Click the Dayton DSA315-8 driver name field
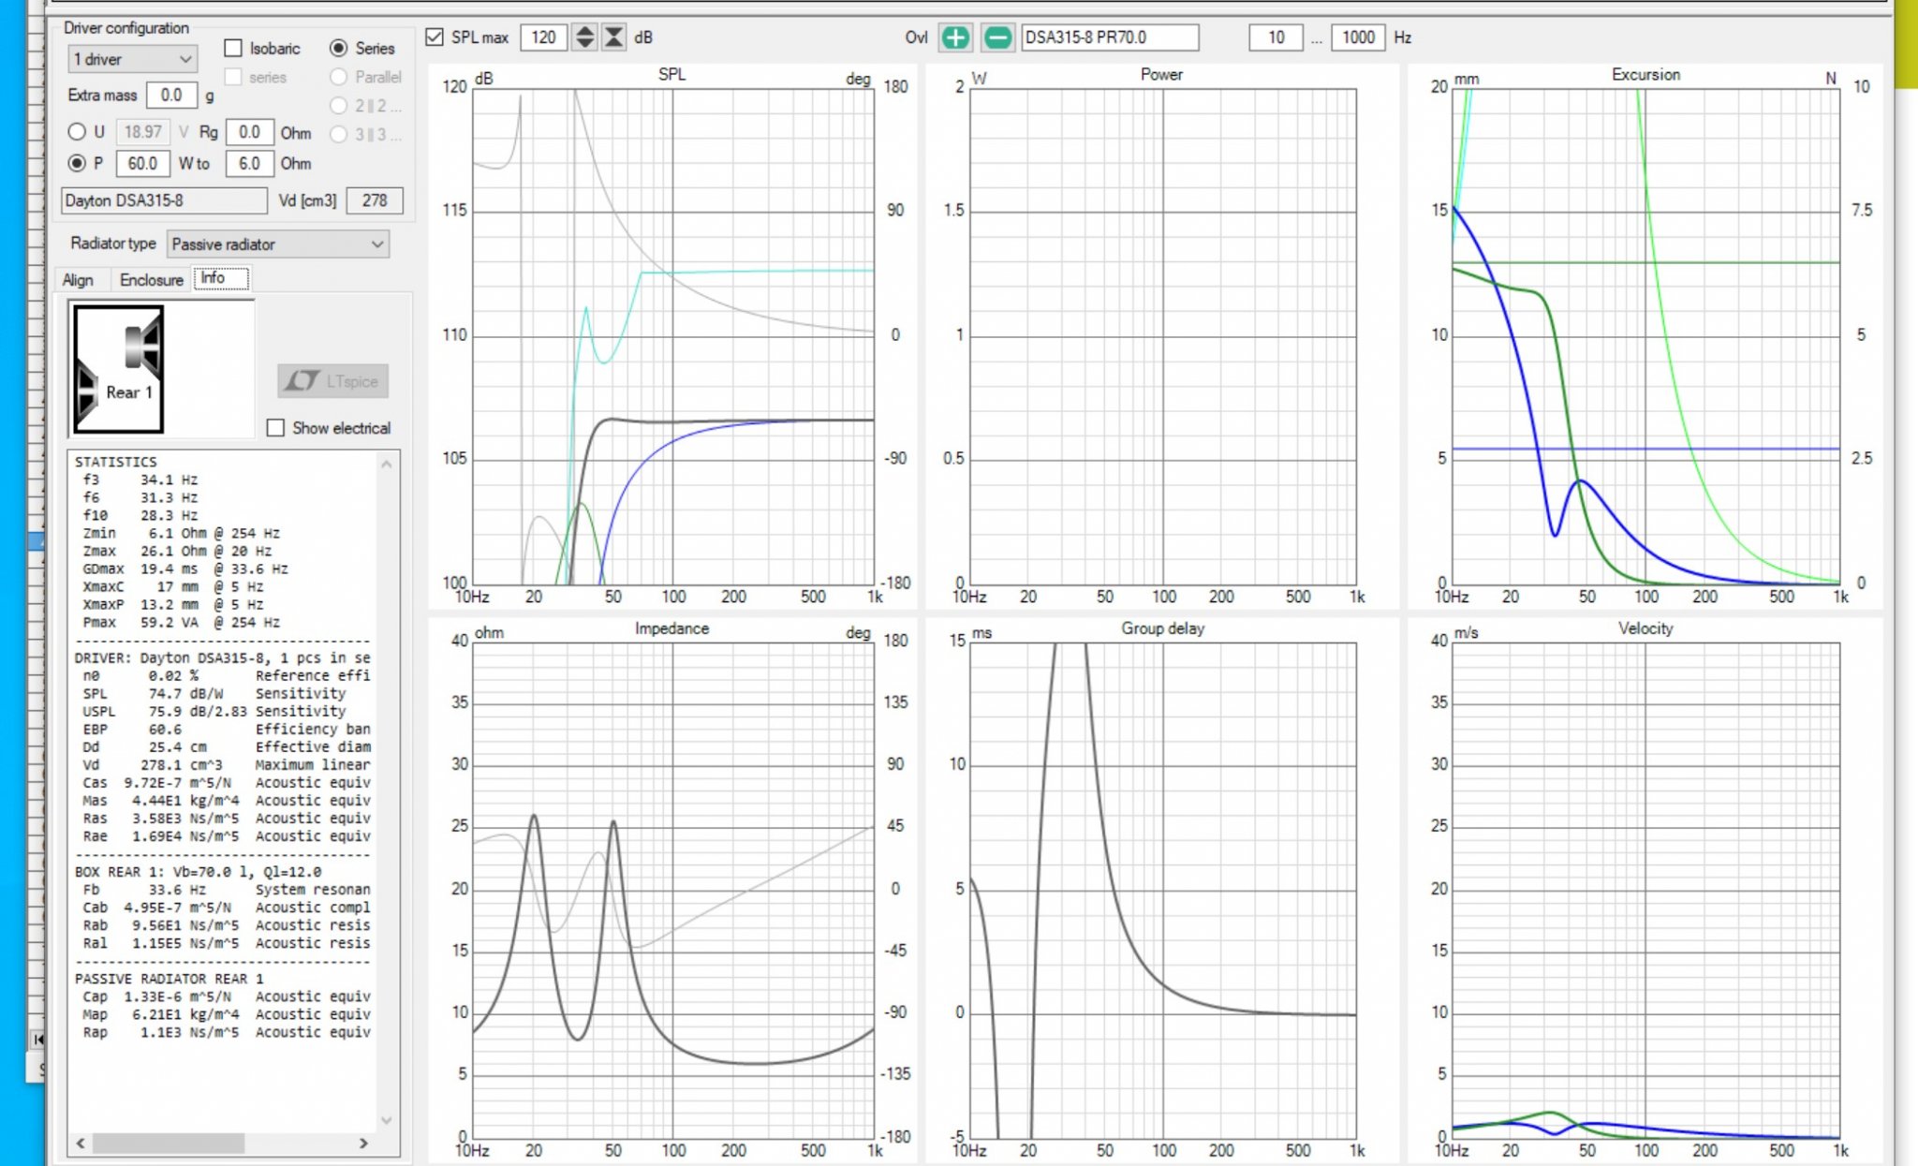Viewport: 1918px width, 1166px height. [164, 200]
